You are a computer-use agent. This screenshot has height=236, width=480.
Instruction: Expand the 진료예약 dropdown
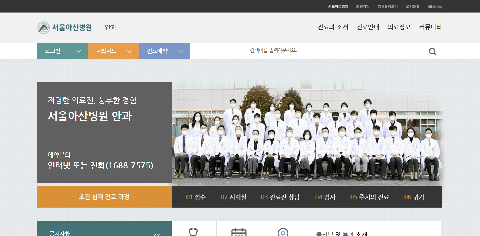164,51
